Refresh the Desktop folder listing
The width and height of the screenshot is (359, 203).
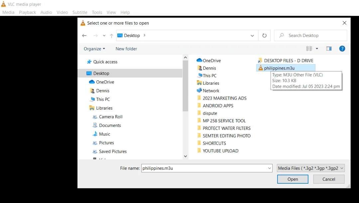pyautogui.click(x=265, y=36)
